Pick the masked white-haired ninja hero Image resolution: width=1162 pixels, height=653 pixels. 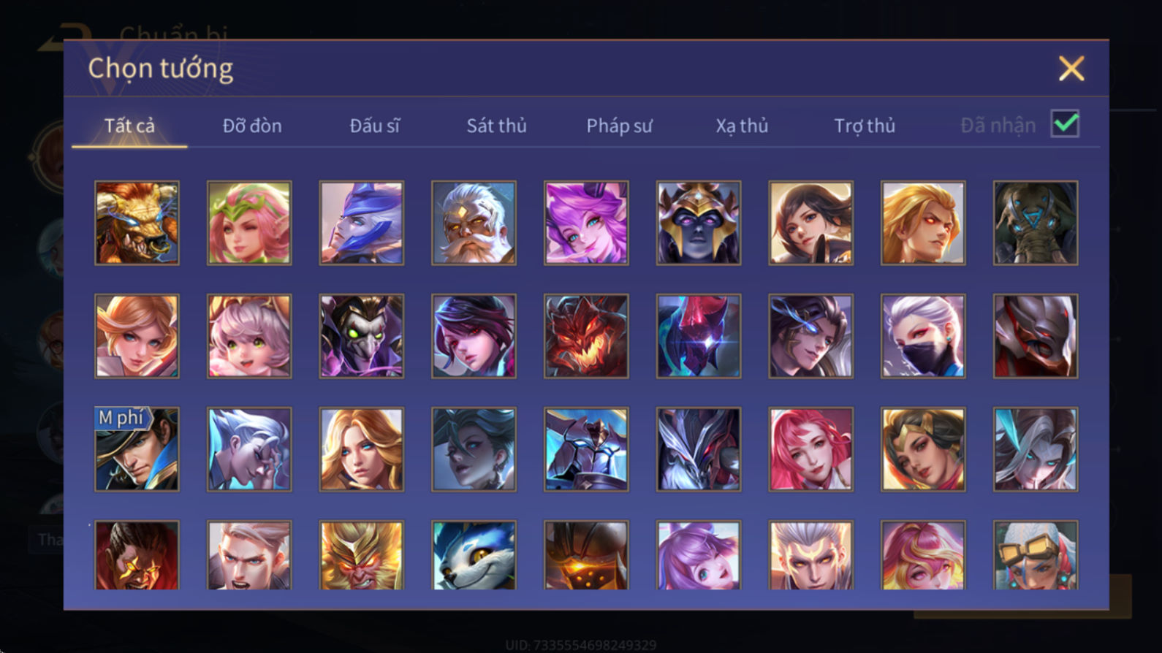point(923,336)
